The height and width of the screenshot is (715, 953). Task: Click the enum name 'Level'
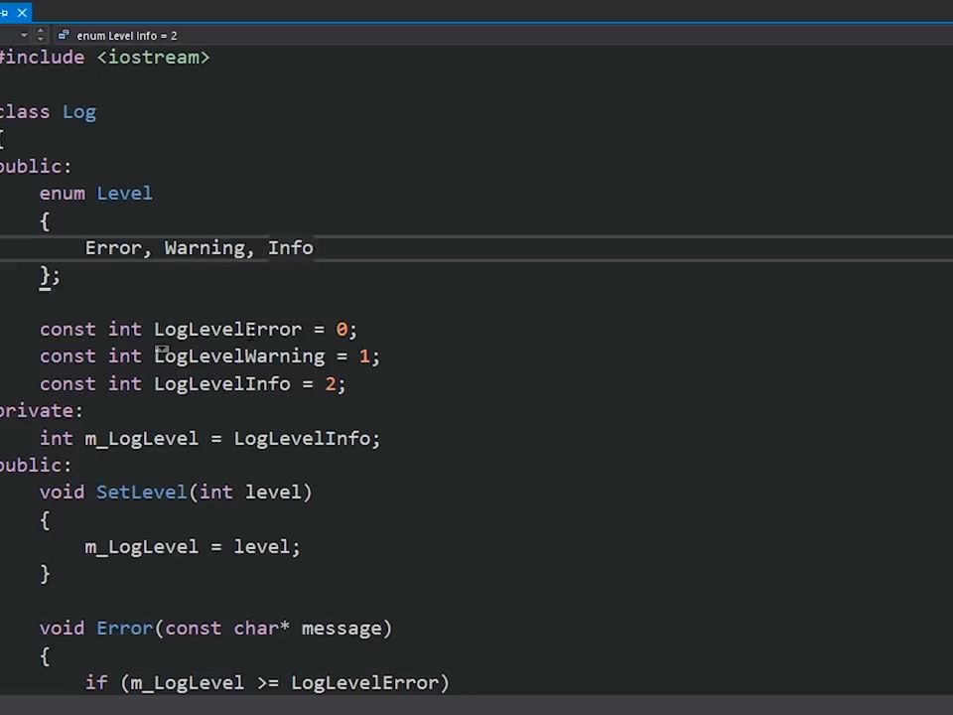(x=125, y=194)
